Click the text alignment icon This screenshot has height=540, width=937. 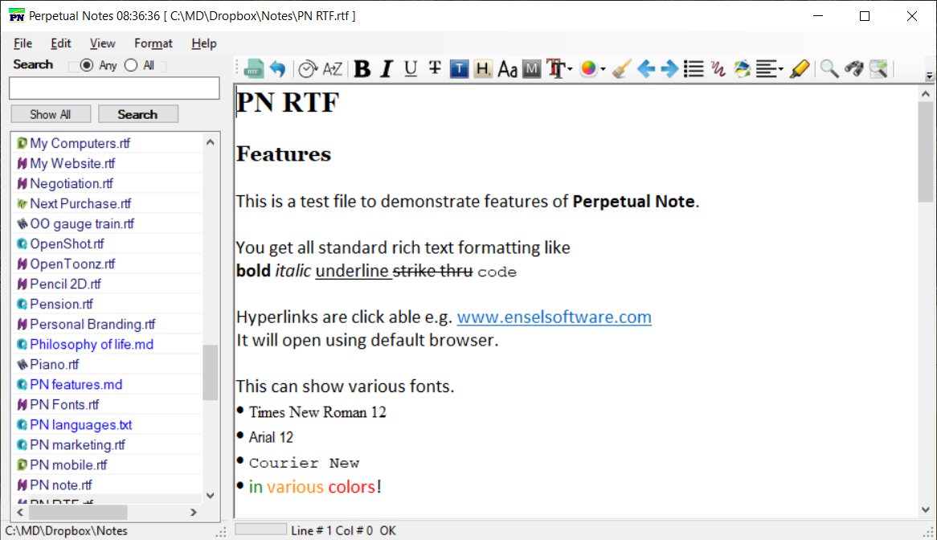pos(766,68)
